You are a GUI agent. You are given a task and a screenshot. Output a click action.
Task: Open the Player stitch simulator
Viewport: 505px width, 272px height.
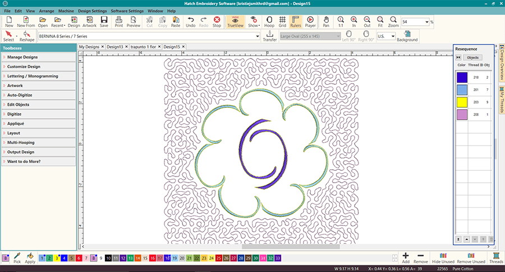(x=310, y=22)
